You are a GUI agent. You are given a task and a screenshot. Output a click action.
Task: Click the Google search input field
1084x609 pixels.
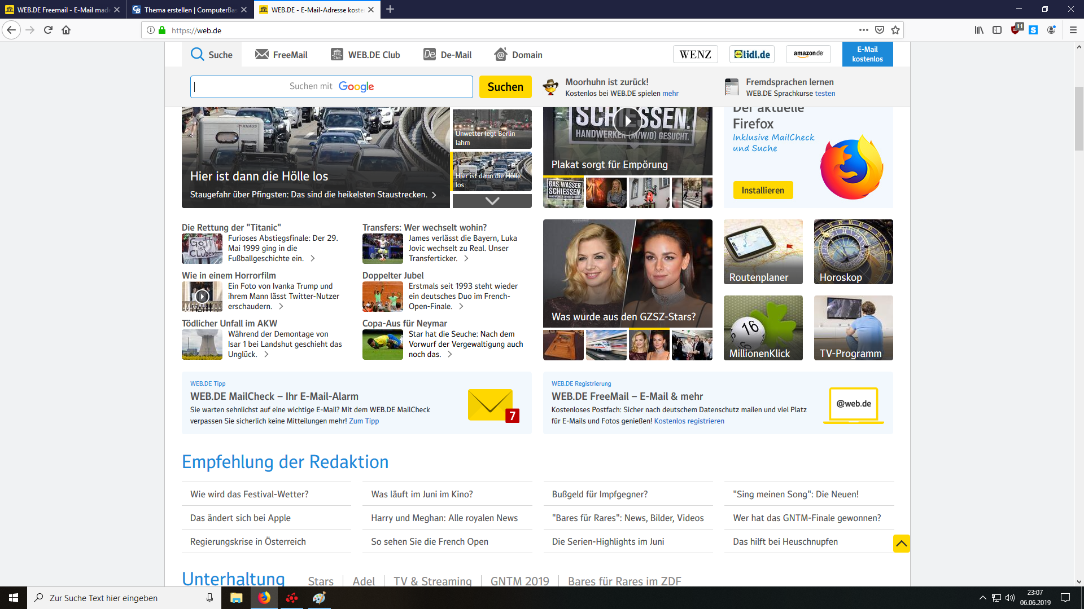coord(331,86)
